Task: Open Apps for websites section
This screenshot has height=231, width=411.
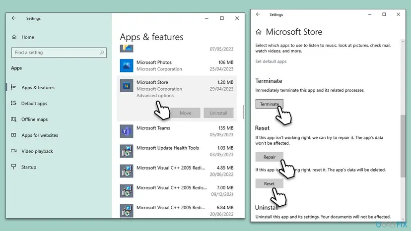Action: pos(40,135)
